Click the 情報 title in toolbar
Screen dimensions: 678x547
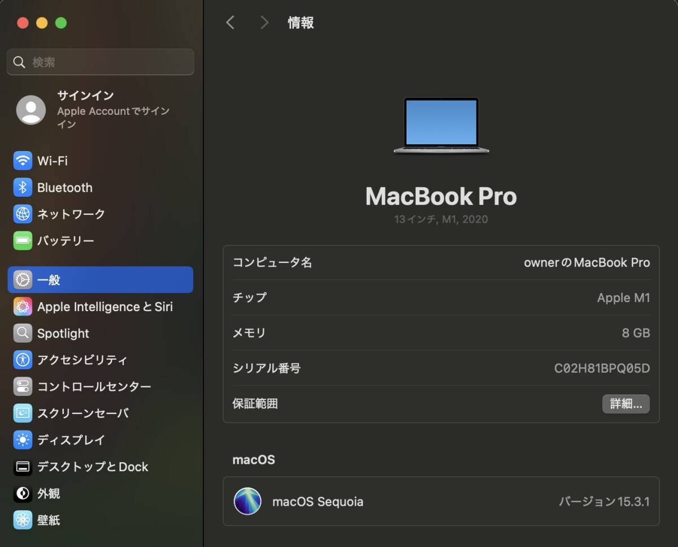coord(301,23)
